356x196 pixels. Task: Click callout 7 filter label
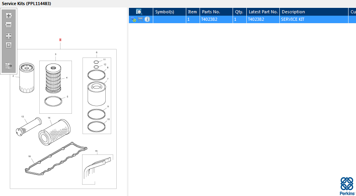point(108,79)
